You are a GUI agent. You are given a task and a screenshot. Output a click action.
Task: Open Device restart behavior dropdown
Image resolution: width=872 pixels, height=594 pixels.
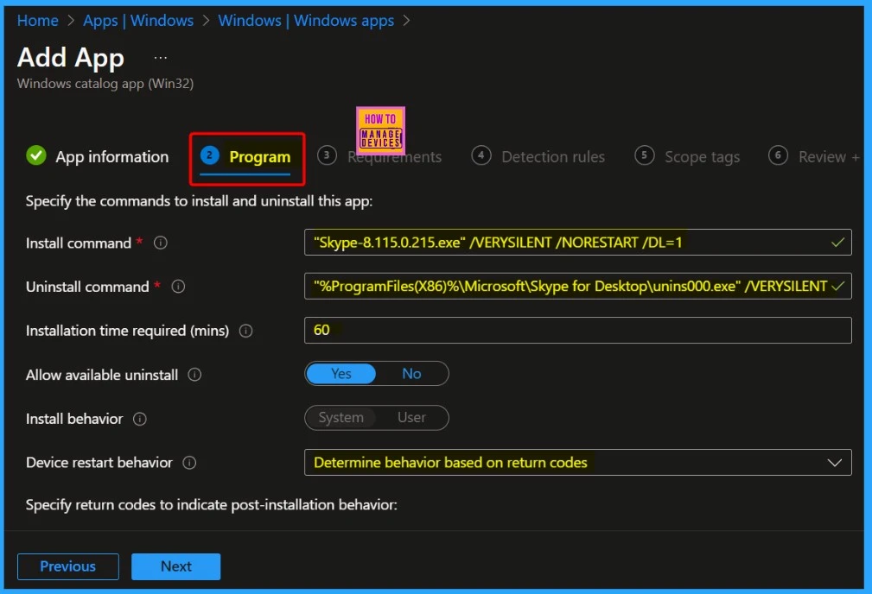[578, 462]
